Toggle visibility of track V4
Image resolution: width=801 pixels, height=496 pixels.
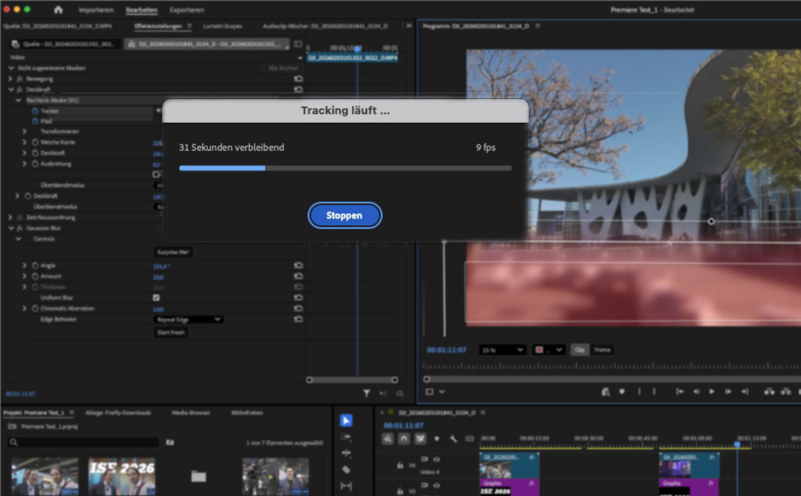click(x=437, y=459)
